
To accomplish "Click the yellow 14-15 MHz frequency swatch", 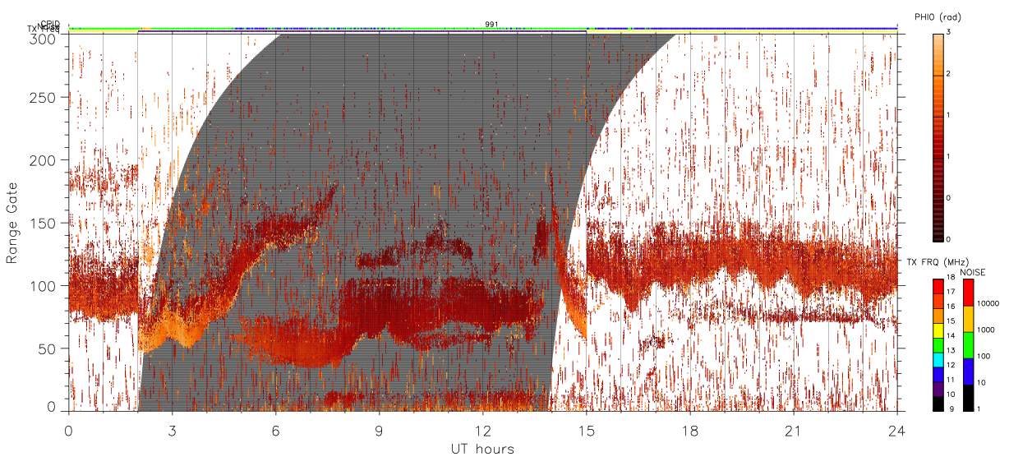I will 938,330.
